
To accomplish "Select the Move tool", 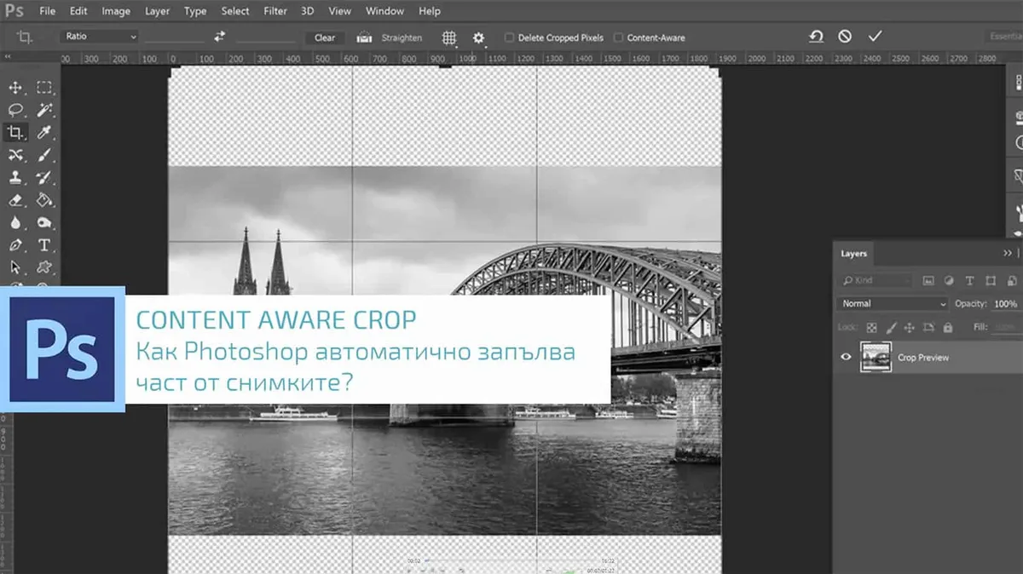I will [x=15, y=87].
